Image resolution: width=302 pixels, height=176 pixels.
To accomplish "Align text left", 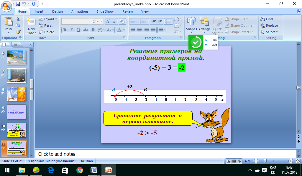I will point(132,30).
